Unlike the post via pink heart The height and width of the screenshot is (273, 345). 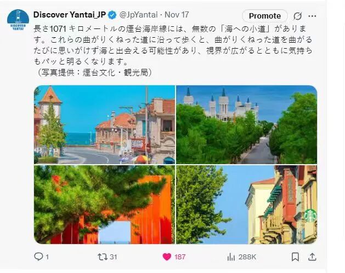point(167,257)
